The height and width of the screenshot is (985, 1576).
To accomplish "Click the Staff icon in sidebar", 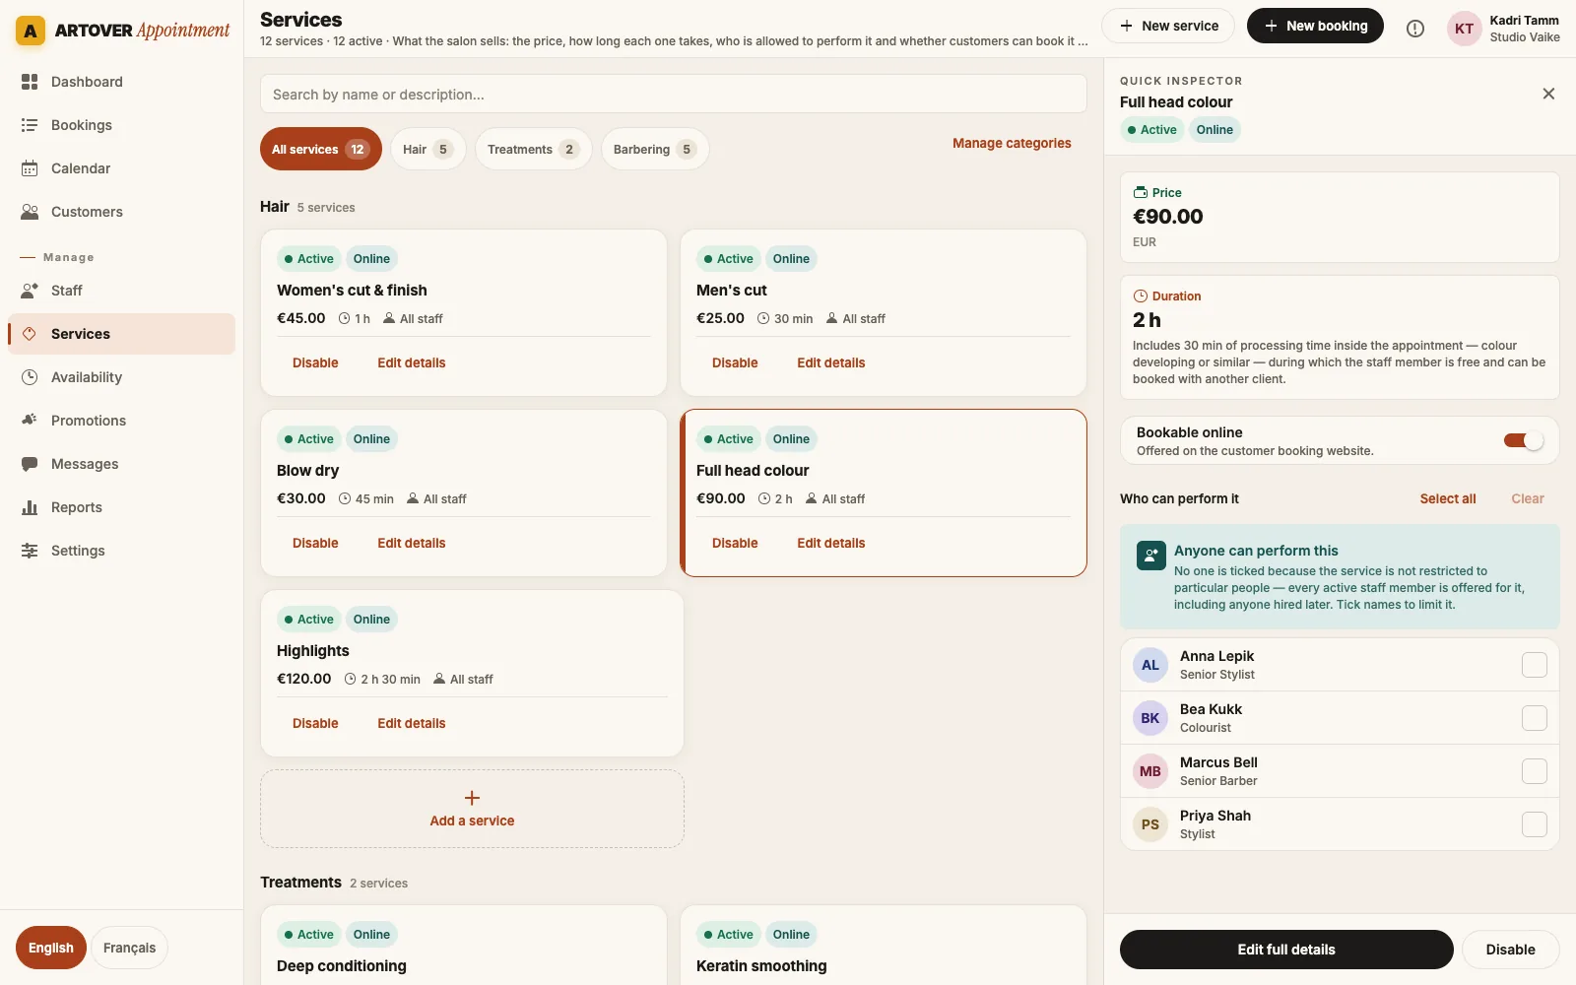I will click(30, 291).
